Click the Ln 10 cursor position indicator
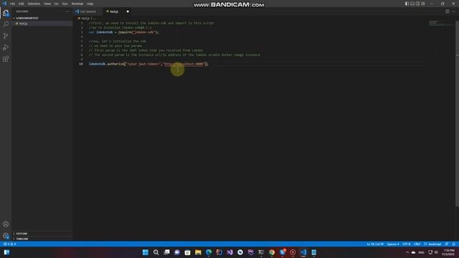The width and height of the screenshot is (459, 258). (x=375, y=244)
